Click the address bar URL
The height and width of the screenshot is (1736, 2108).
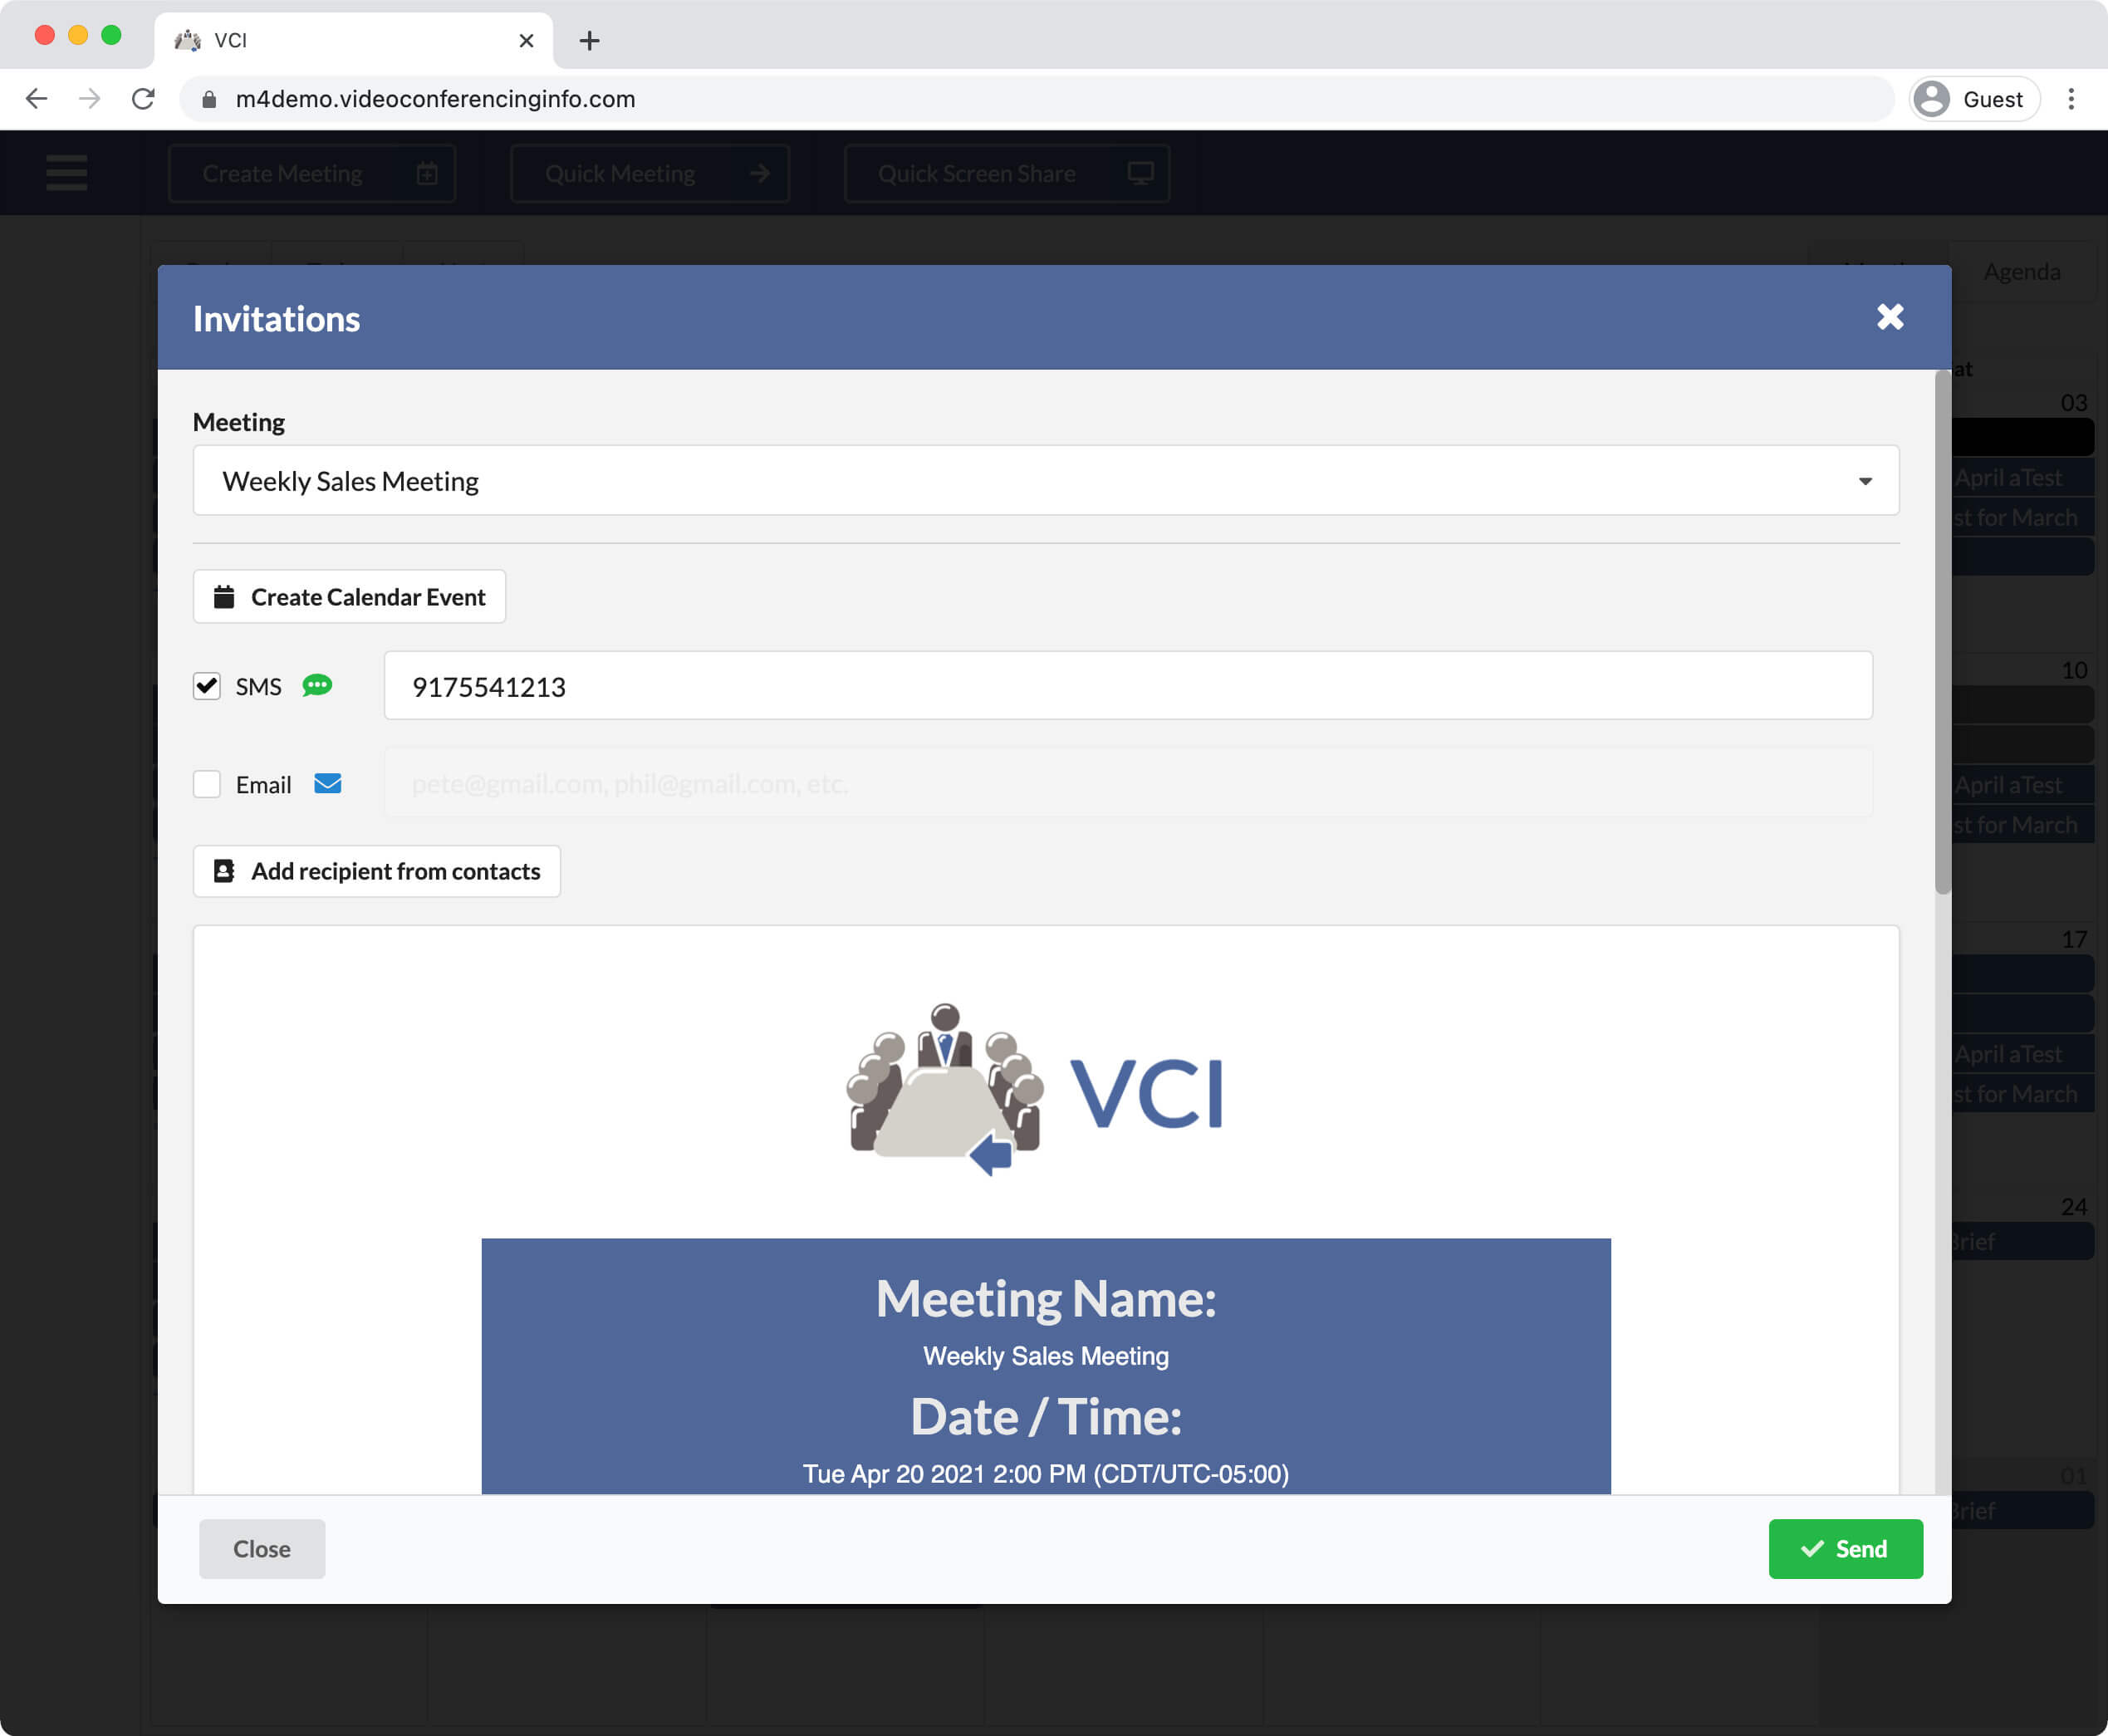click(435, 99)
